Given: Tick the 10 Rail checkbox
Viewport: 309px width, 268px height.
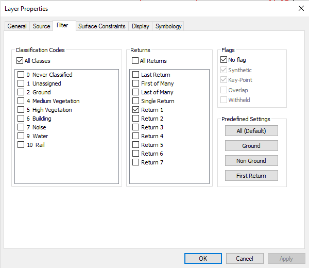Looking at the screenshot, I should 21,145.
